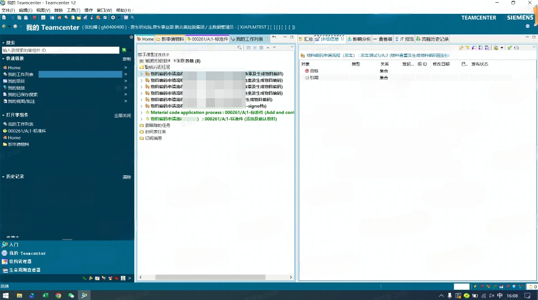Image resolution: width=538 pixels, height=300 pixels.
Task: Click the magnifier find icon in worklist toolbar
Action: pyautogui.click(x=240, y=48)
